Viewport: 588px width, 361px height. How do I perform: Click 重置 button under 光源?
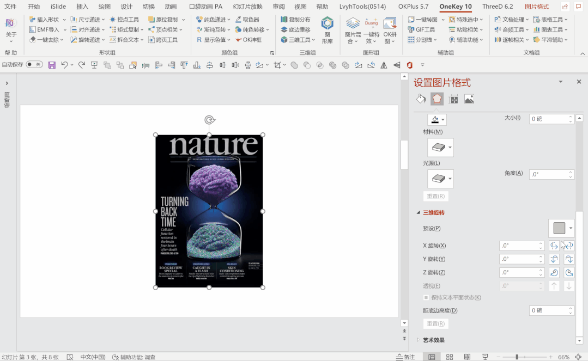point(436,196)
